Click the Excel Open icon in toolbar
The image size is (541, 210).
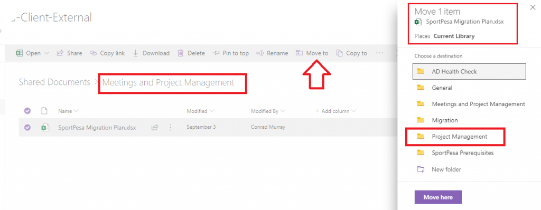click(20, 53)
